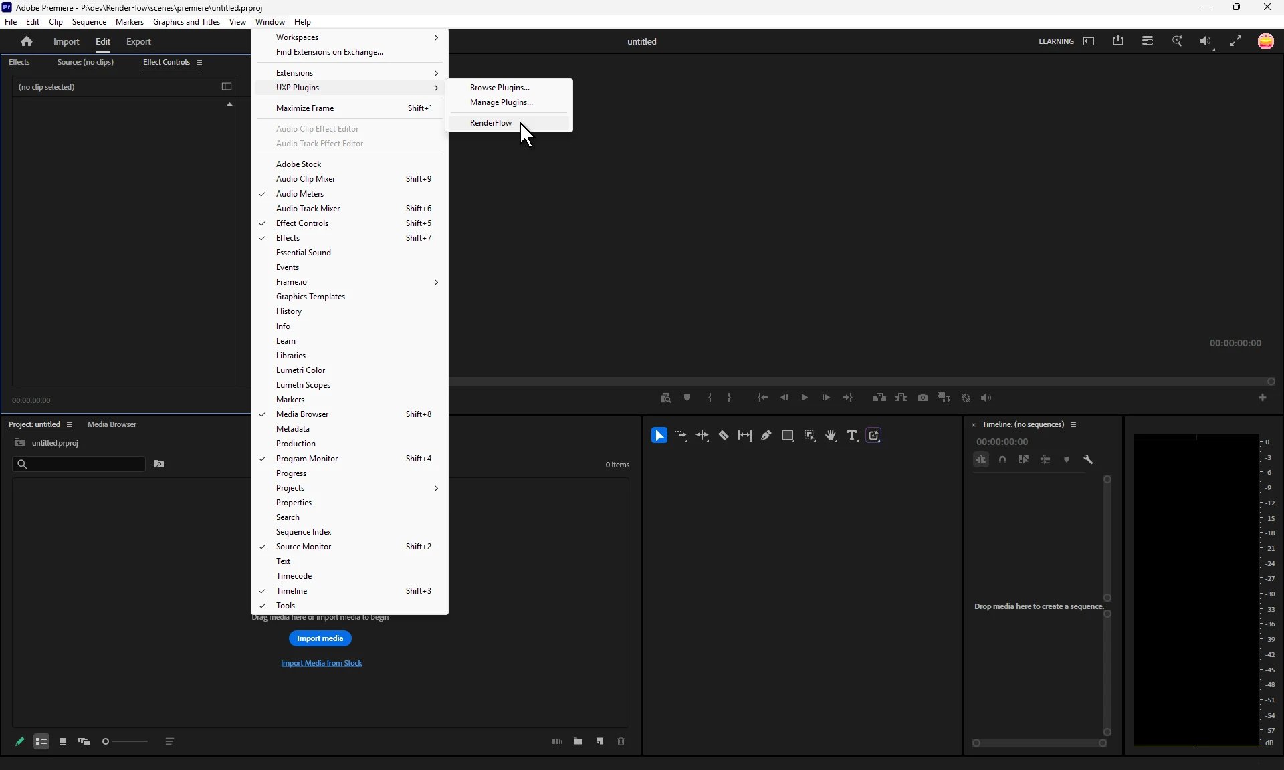Switch Project panel to Icon View
The height and width of the screenshot is (770, 1284).
(x=63, y=741)
